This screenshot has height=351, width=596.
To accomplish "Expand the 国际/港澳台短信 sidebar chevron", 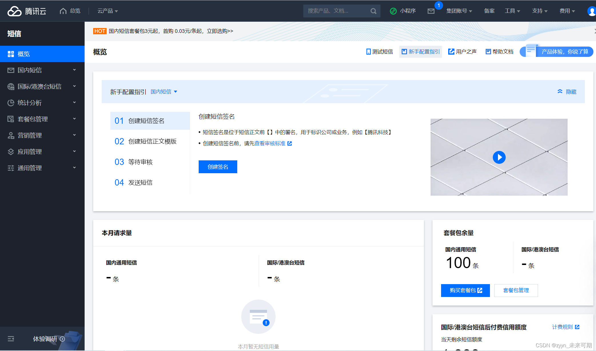I will (74, 86).
